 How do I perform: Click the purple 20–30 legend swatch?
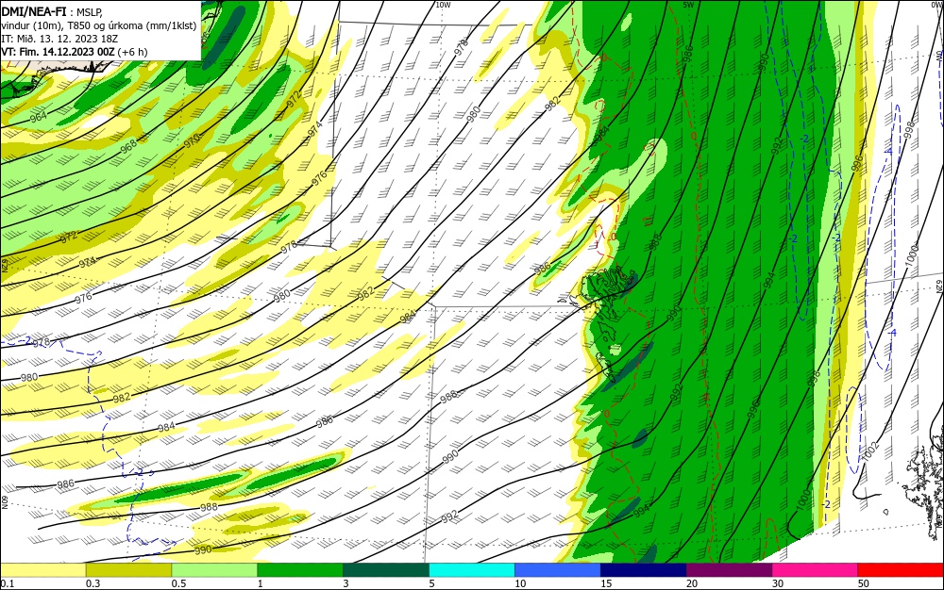coord(729,570)
